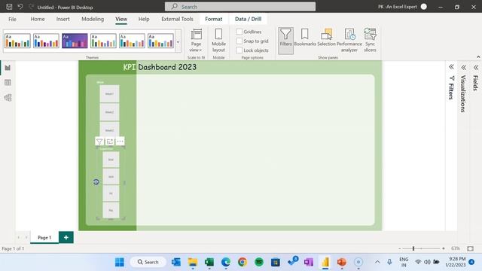
Task: Undo the last action
Action: click(x=20, y=7)
